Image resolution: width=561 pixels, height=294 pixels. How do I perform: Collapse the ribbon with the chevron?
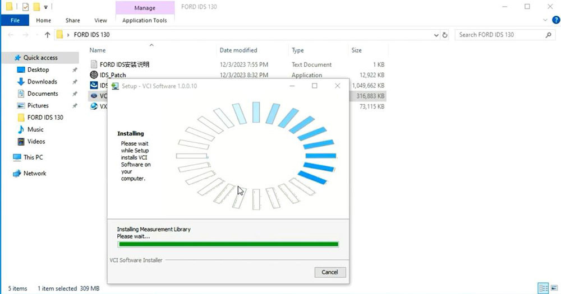coord(545,20)
